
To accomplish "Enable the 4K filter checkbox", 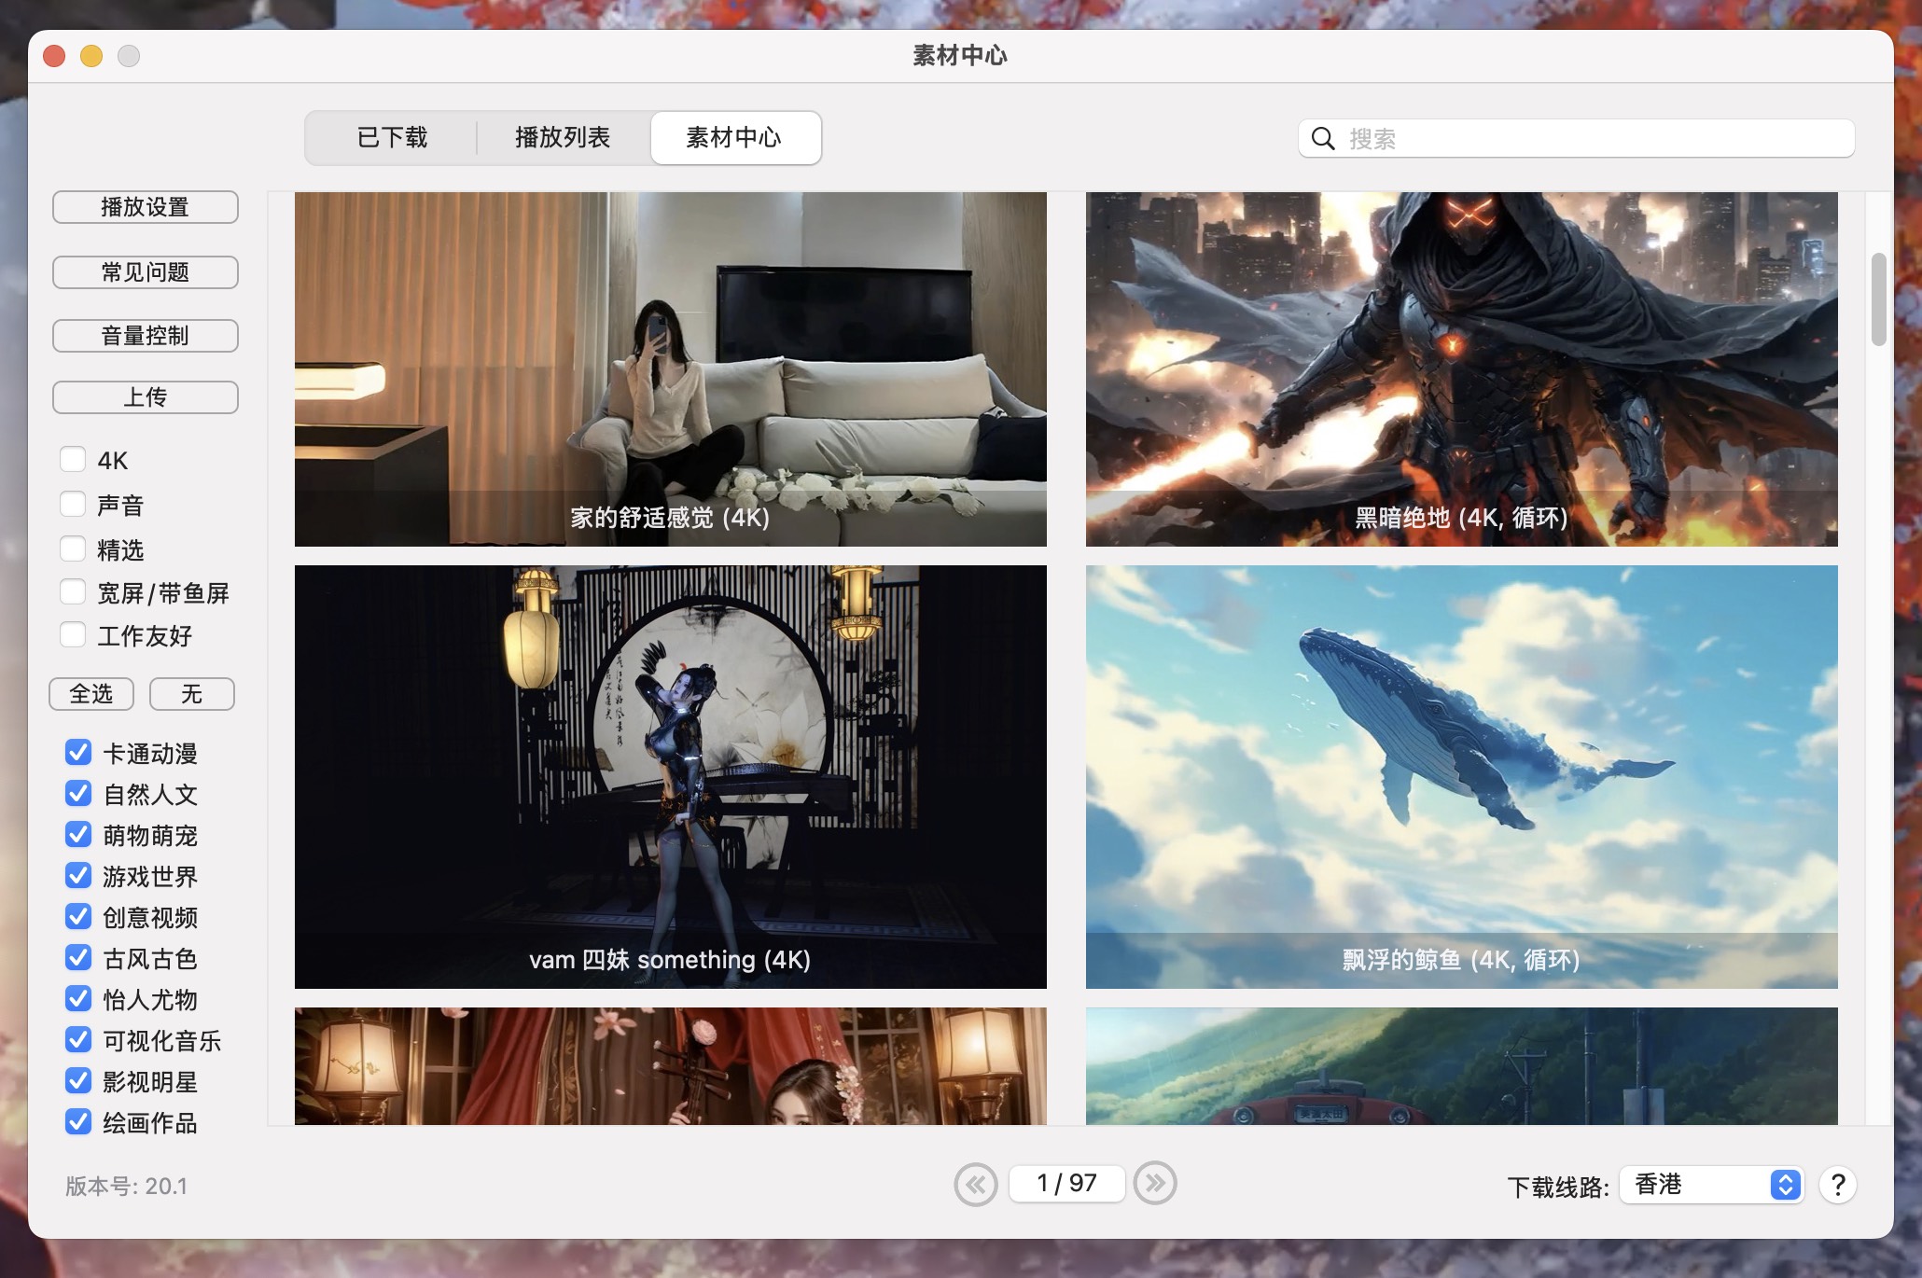I will tap(73, 459).
